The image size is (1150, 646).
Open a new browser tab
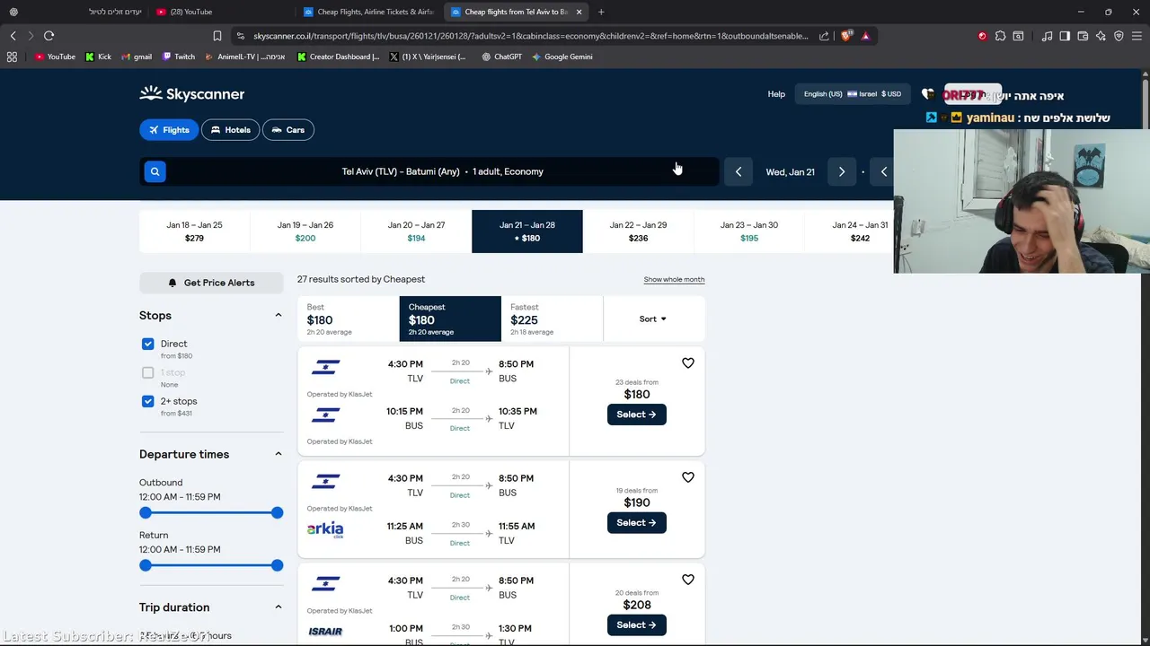[601, 12]
